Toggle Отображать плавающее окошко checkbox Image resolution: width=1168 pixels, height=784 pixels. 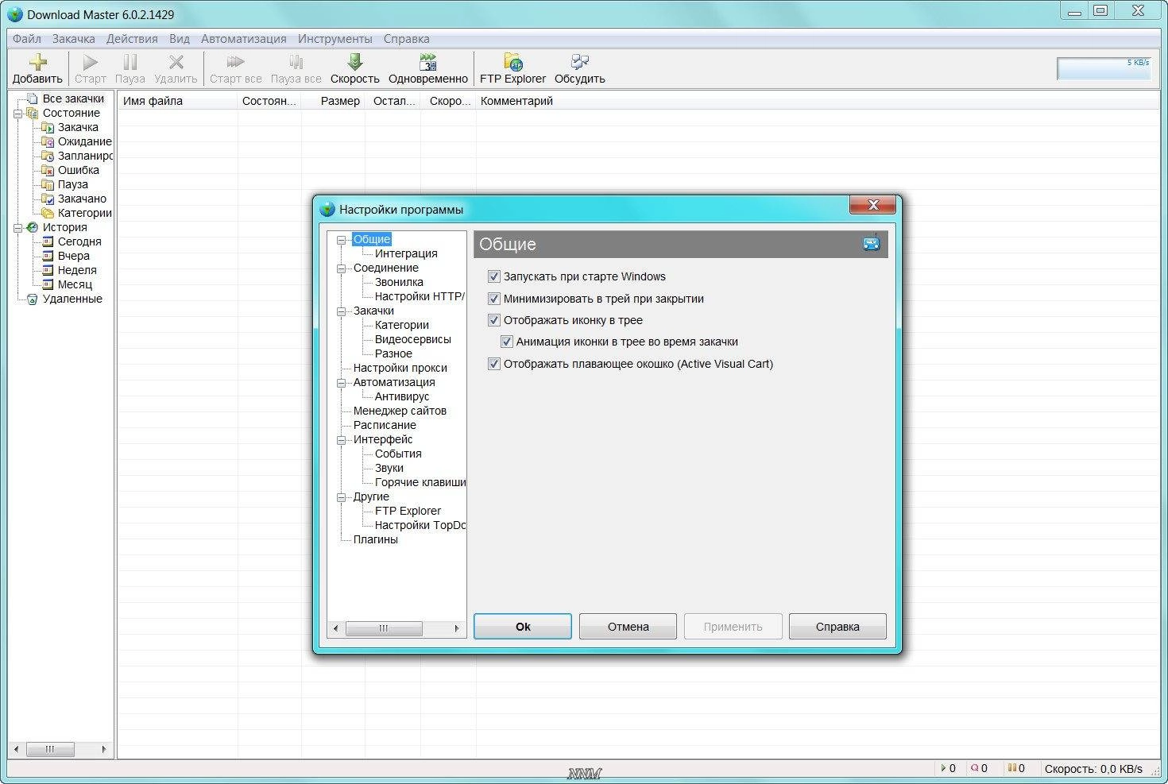pyautogui.click(x=494, y=364)
